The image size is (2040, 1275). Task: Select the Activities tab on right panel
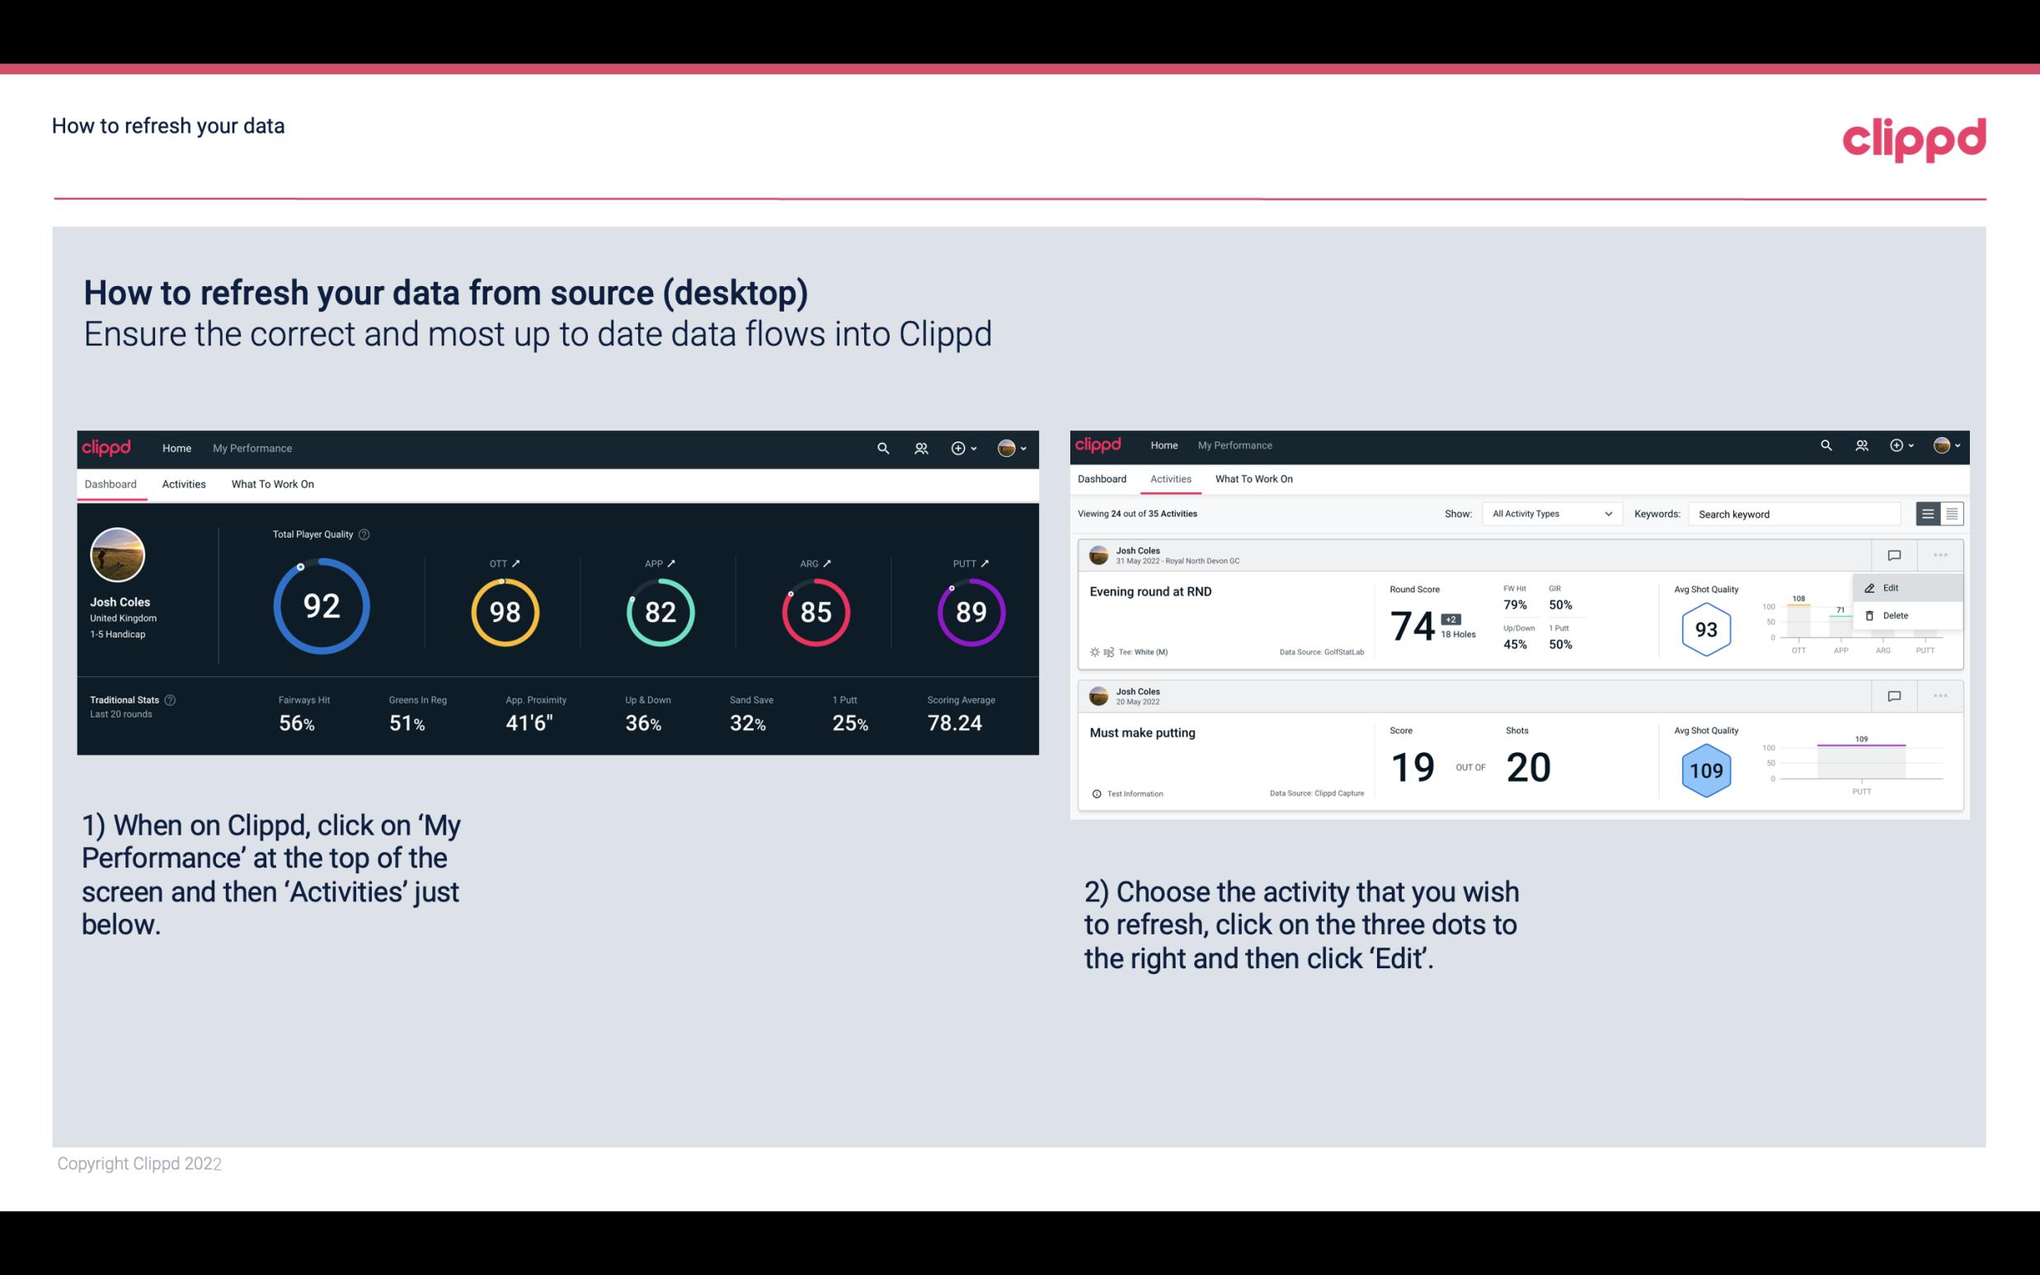click(x=1171, y=479)
